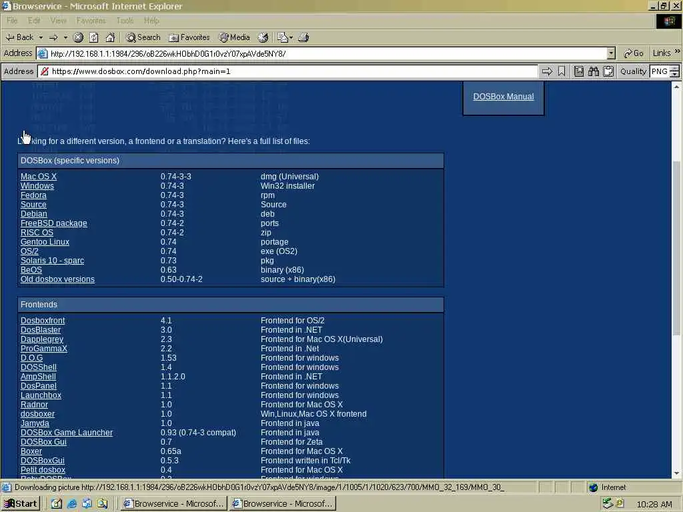Open the Dosboxfront frontend link
683x512 pixels.
[x=43, y=321]
